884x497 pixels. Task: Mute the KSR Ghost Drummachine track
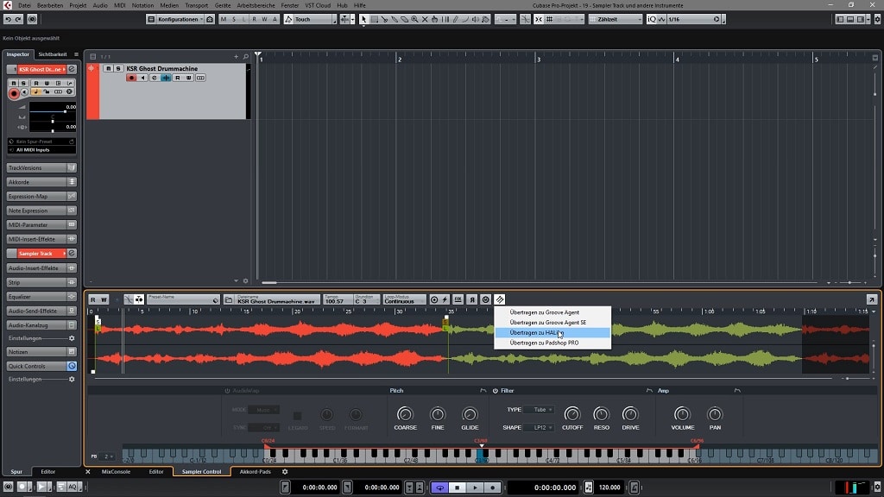click(x=108, y=69)
